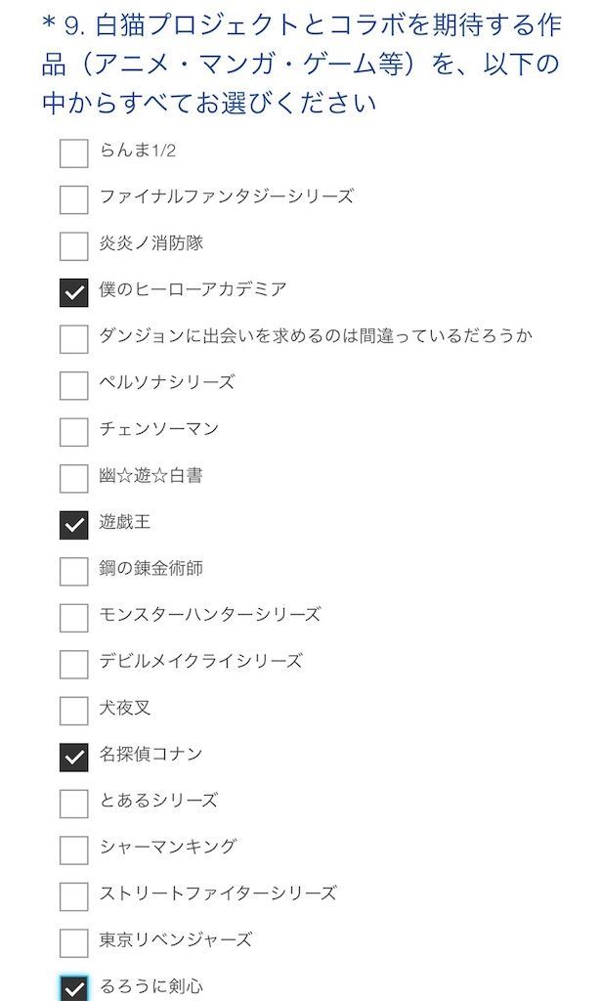
Task: Check 幽☆遊☆白書
Action: [x=71, y=476]
